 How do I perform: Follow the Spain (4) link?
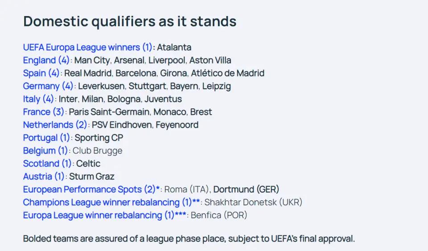tap(41, 73)
